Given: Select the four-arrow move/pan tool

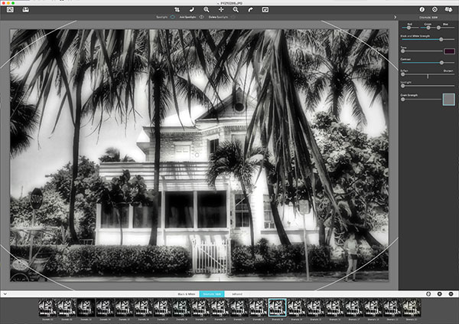Looking at the screenshot, I should click(221, 10).
